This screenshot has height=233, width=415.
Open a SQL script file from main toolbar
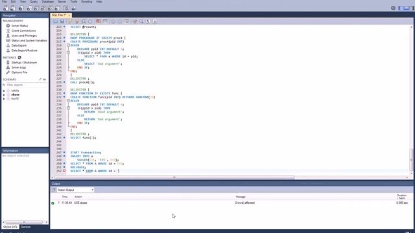click(13, 8)
